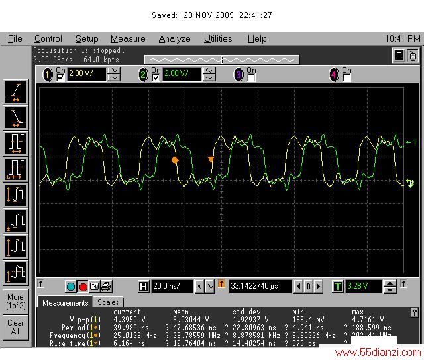This screenshot has width=424, height=360.
Task: Select the V average measurement icon at the bottom of the sidebar
Action: [16, 273]
